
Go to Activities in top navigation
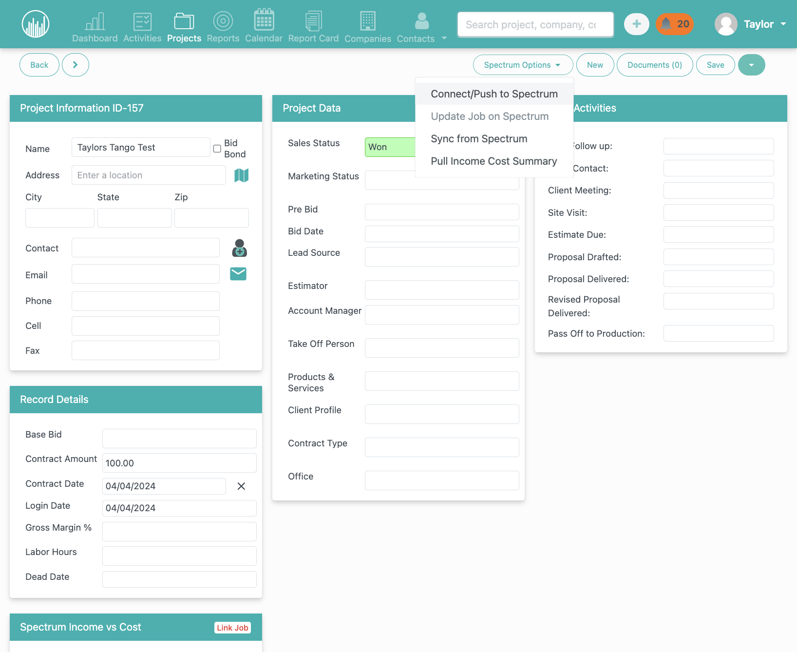tap(142, 28)
